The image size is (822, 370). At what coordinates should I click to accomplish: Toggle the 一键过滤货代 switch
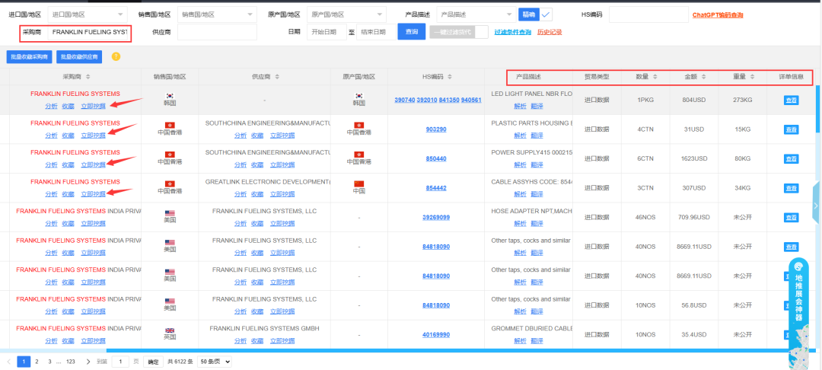point(459,32)
